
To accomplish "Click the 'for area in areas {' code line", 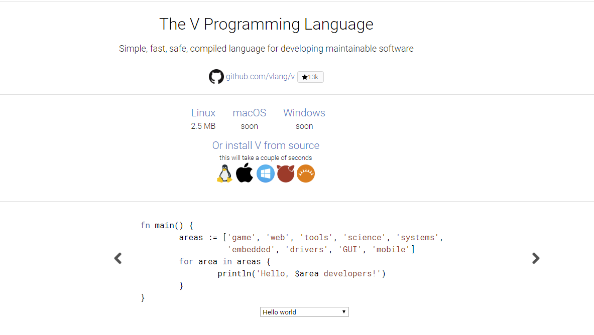I will (x=224, y=262).
